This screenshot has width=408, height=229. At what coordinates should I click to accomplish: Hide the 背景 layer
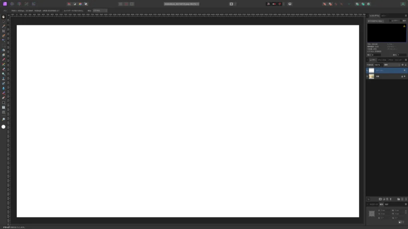coord(404,76)
